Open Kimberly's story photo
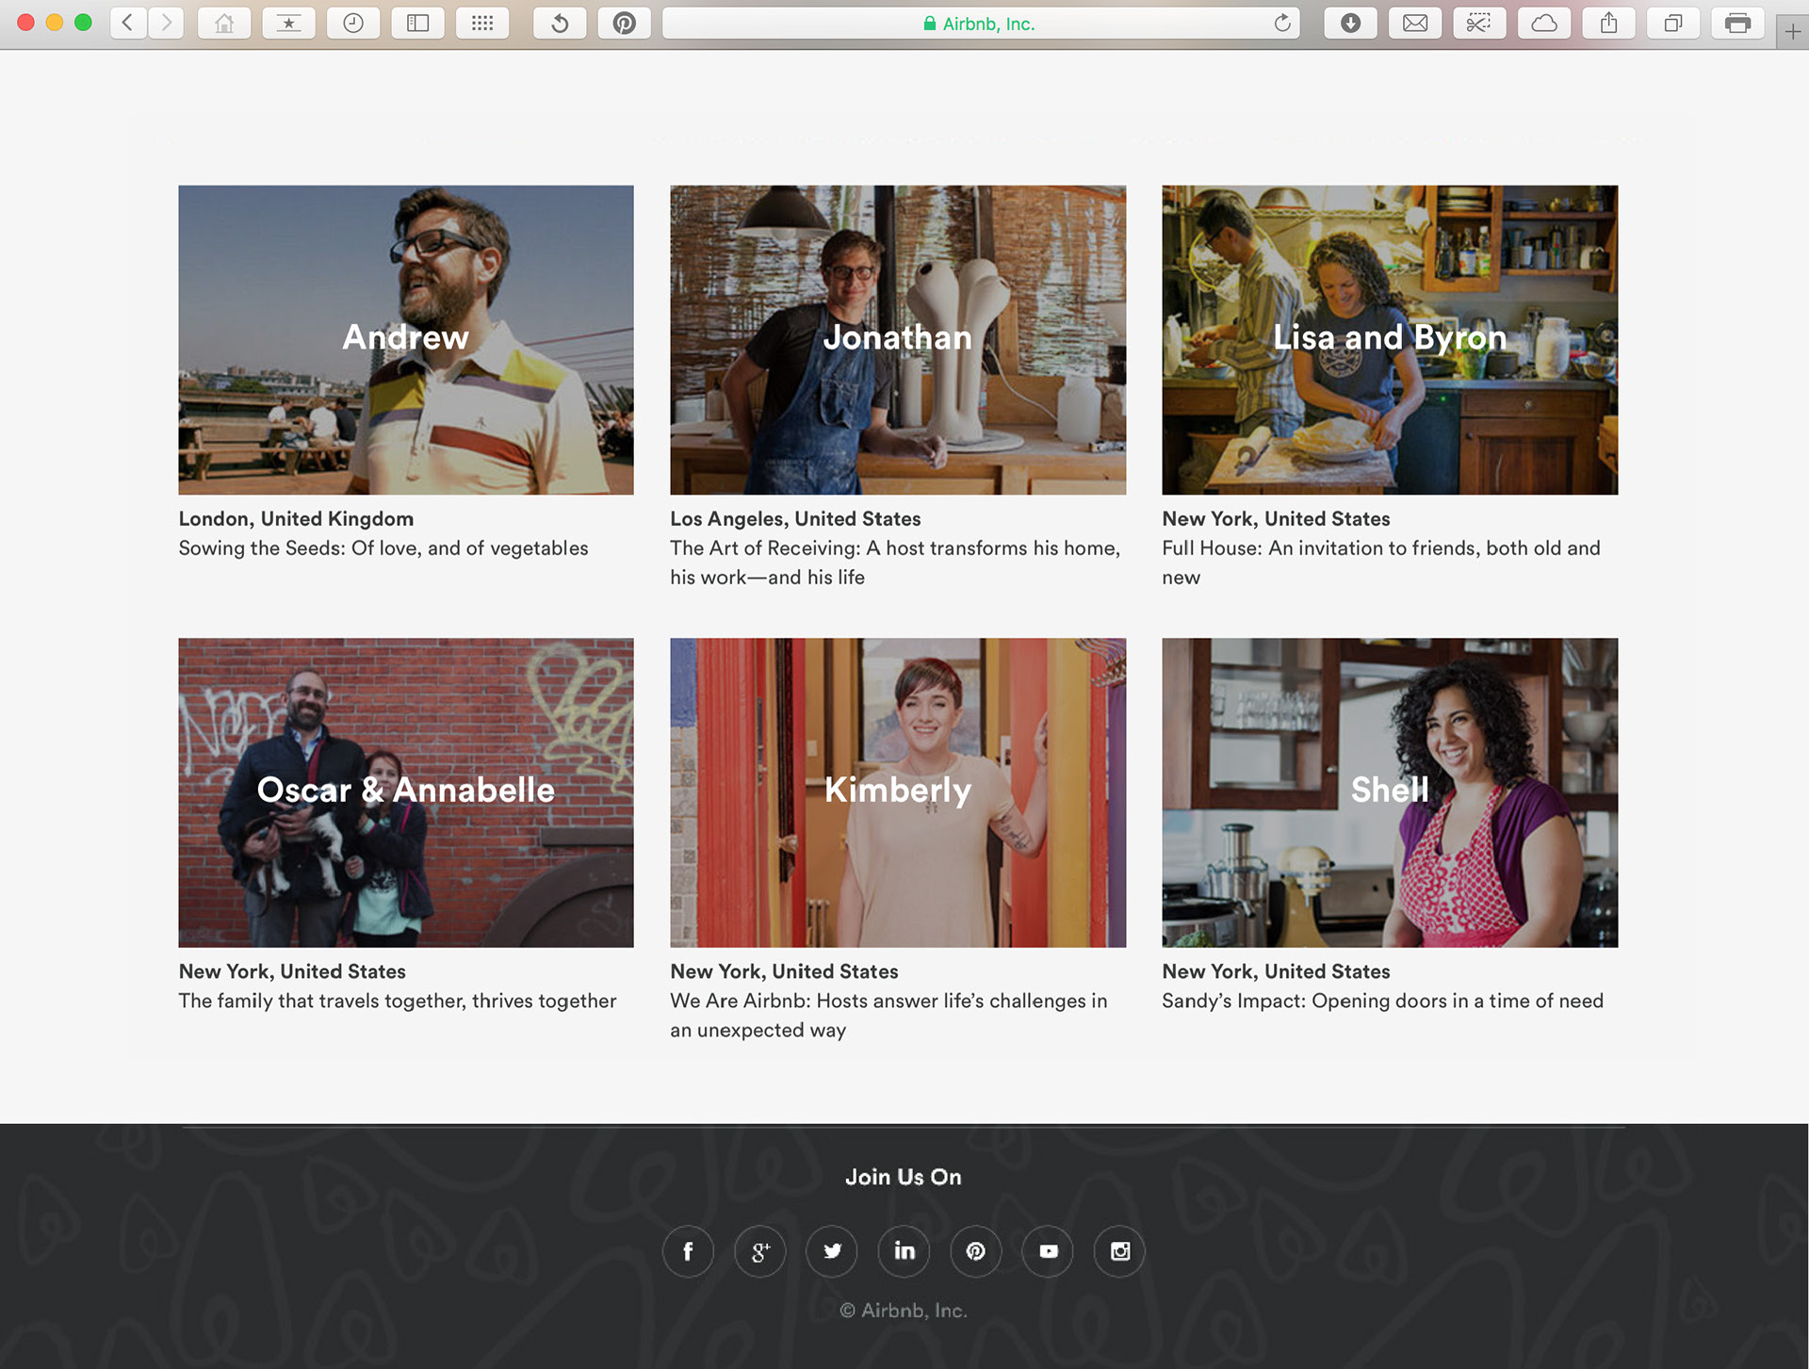 (898, 792)
